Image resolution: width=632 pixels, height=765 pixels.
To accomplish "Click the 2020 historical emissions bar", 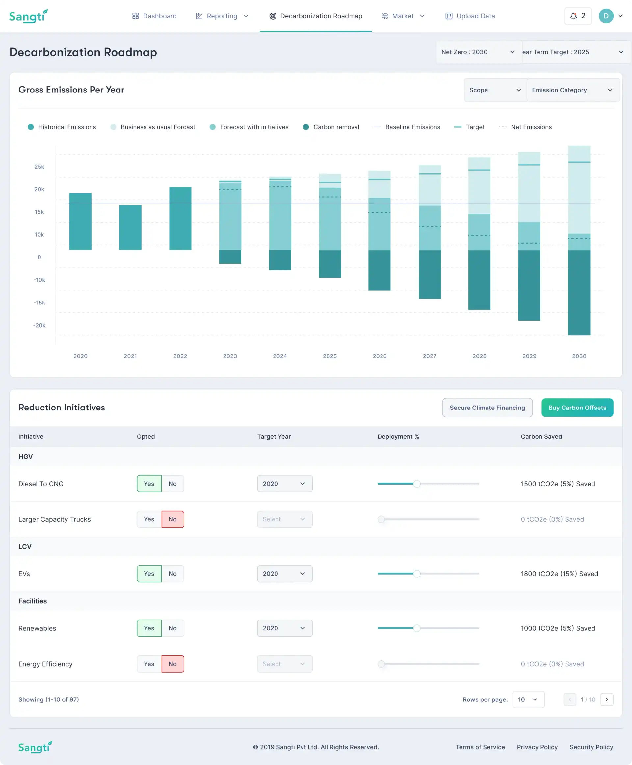I will click(80, 222).
